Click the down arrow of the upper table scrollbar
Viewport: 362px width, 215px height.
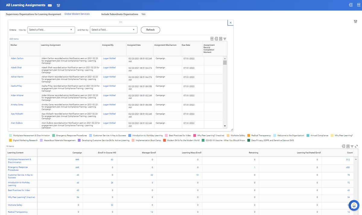(225, 126)
